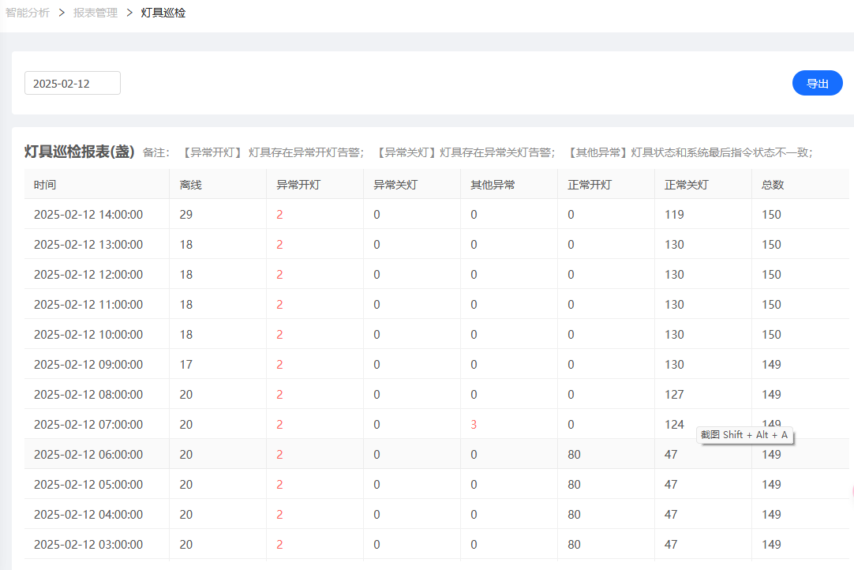854x570 pixels.
Task: Select the 2025-02-12 06:00:00 row time
Action: coord(88,455)
